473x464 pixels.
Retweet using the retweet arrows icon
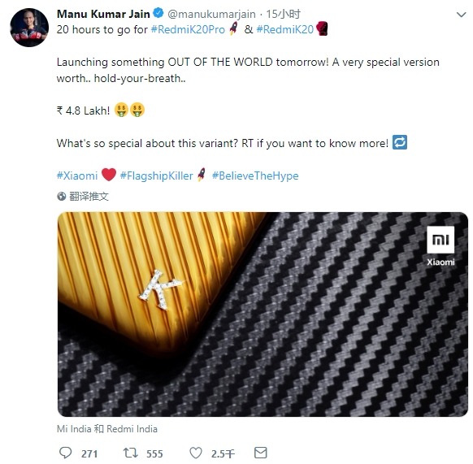click(x=131, y=453)
